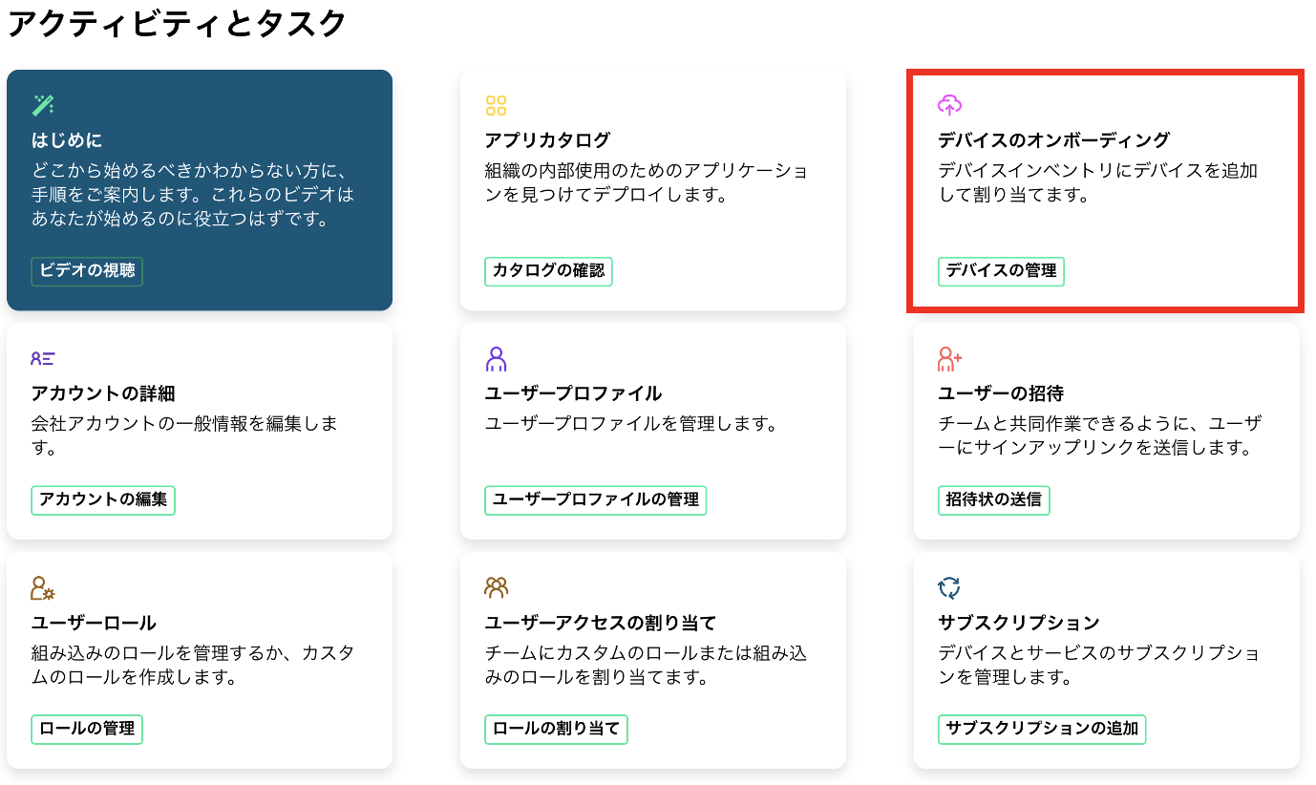Send invitations via 招待状の送信 button
The height and width of the screenshot is (785, 1316).
tap(993, 499)
